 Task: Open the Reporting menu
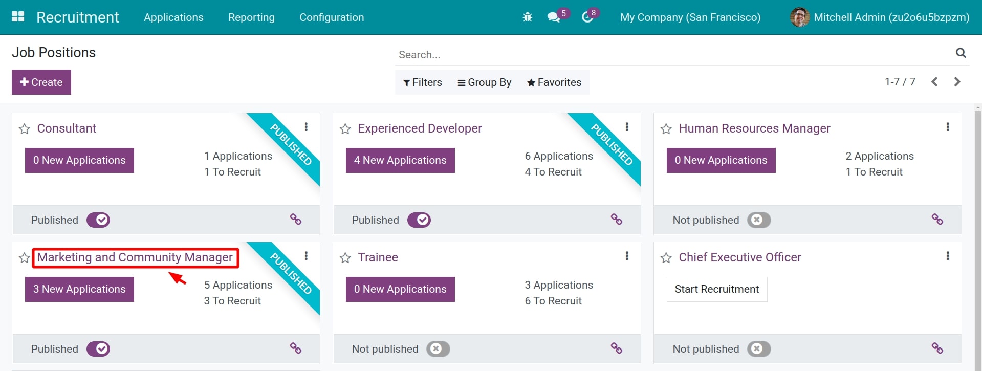coord(251,17)
